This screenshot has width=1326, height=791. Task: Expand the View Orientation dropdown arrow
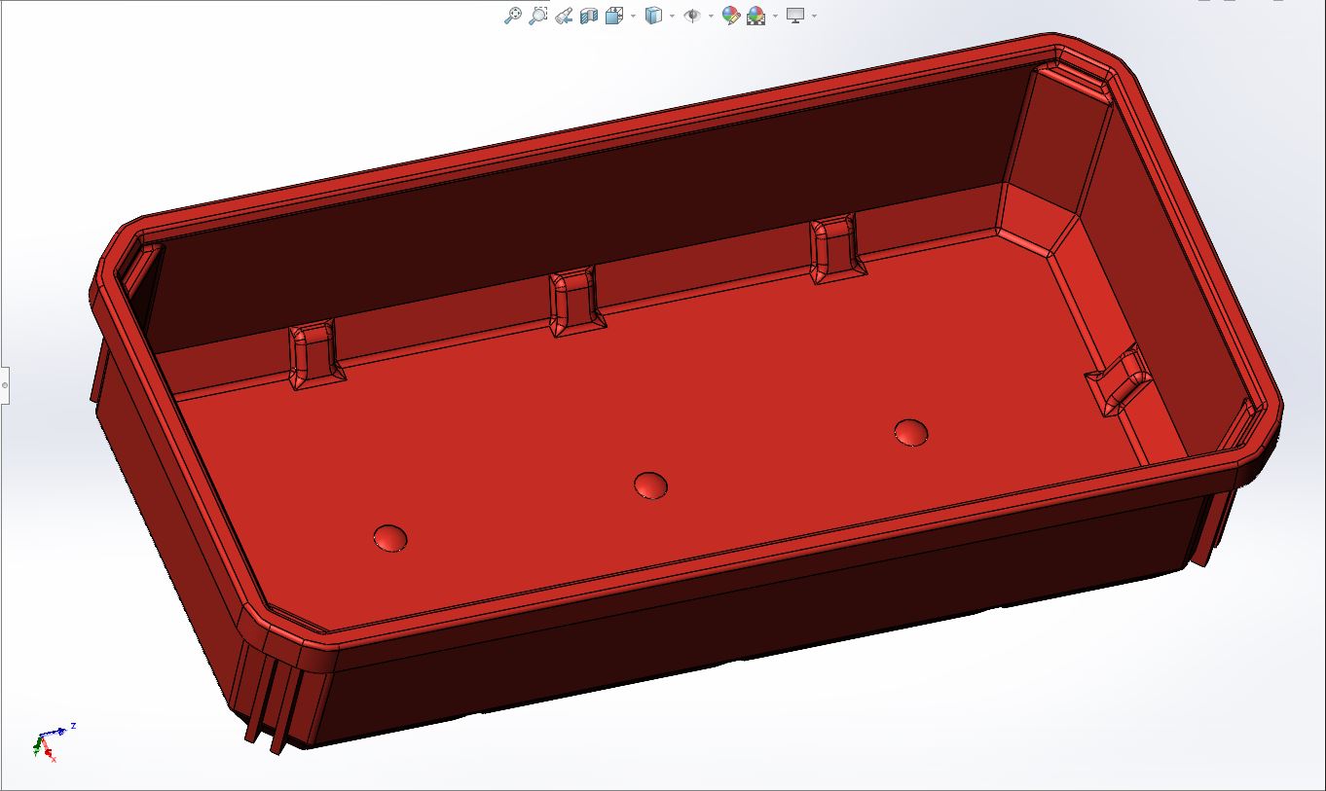pyautogui.click(x=633, y=16)
